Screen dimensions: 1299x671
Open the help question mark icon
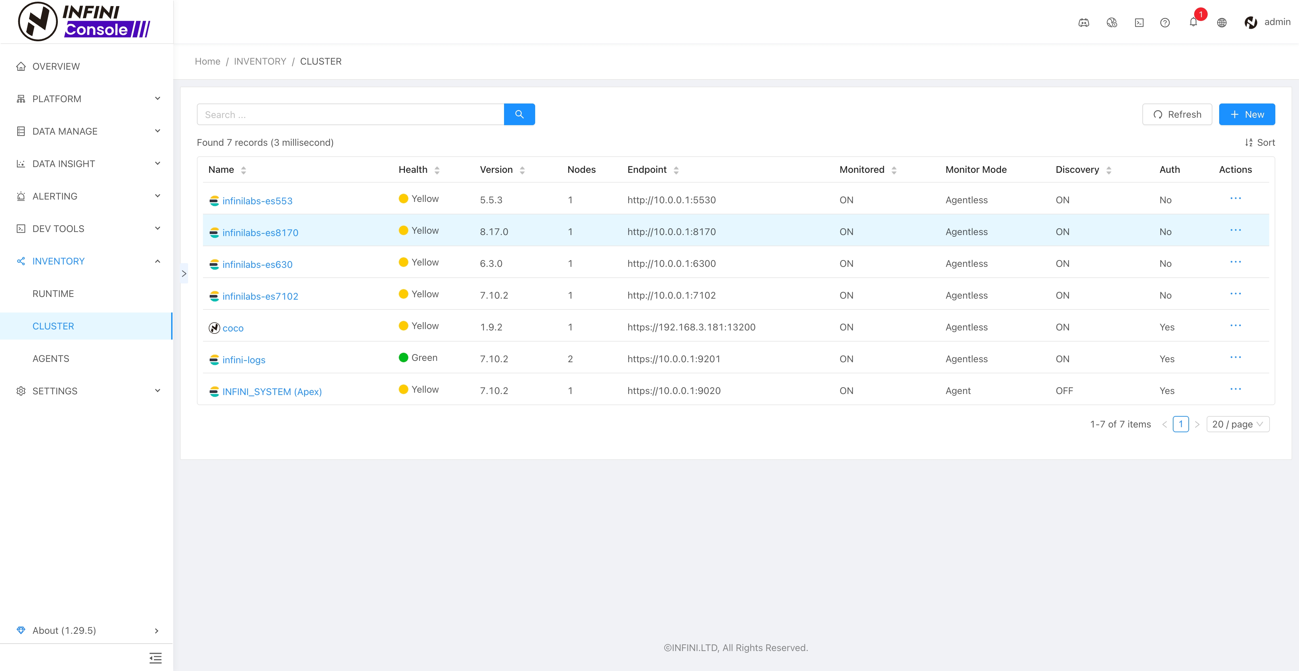coord(1165,23)
